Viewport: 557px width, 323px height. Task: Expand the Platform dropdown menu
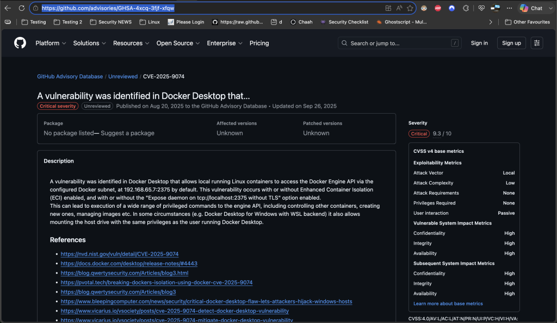coord(51,43)
